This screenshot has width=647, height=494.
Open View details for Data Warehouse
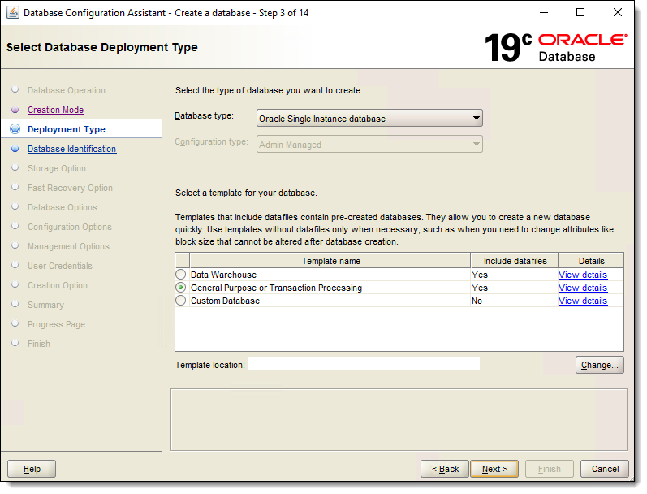pos(583,275)
